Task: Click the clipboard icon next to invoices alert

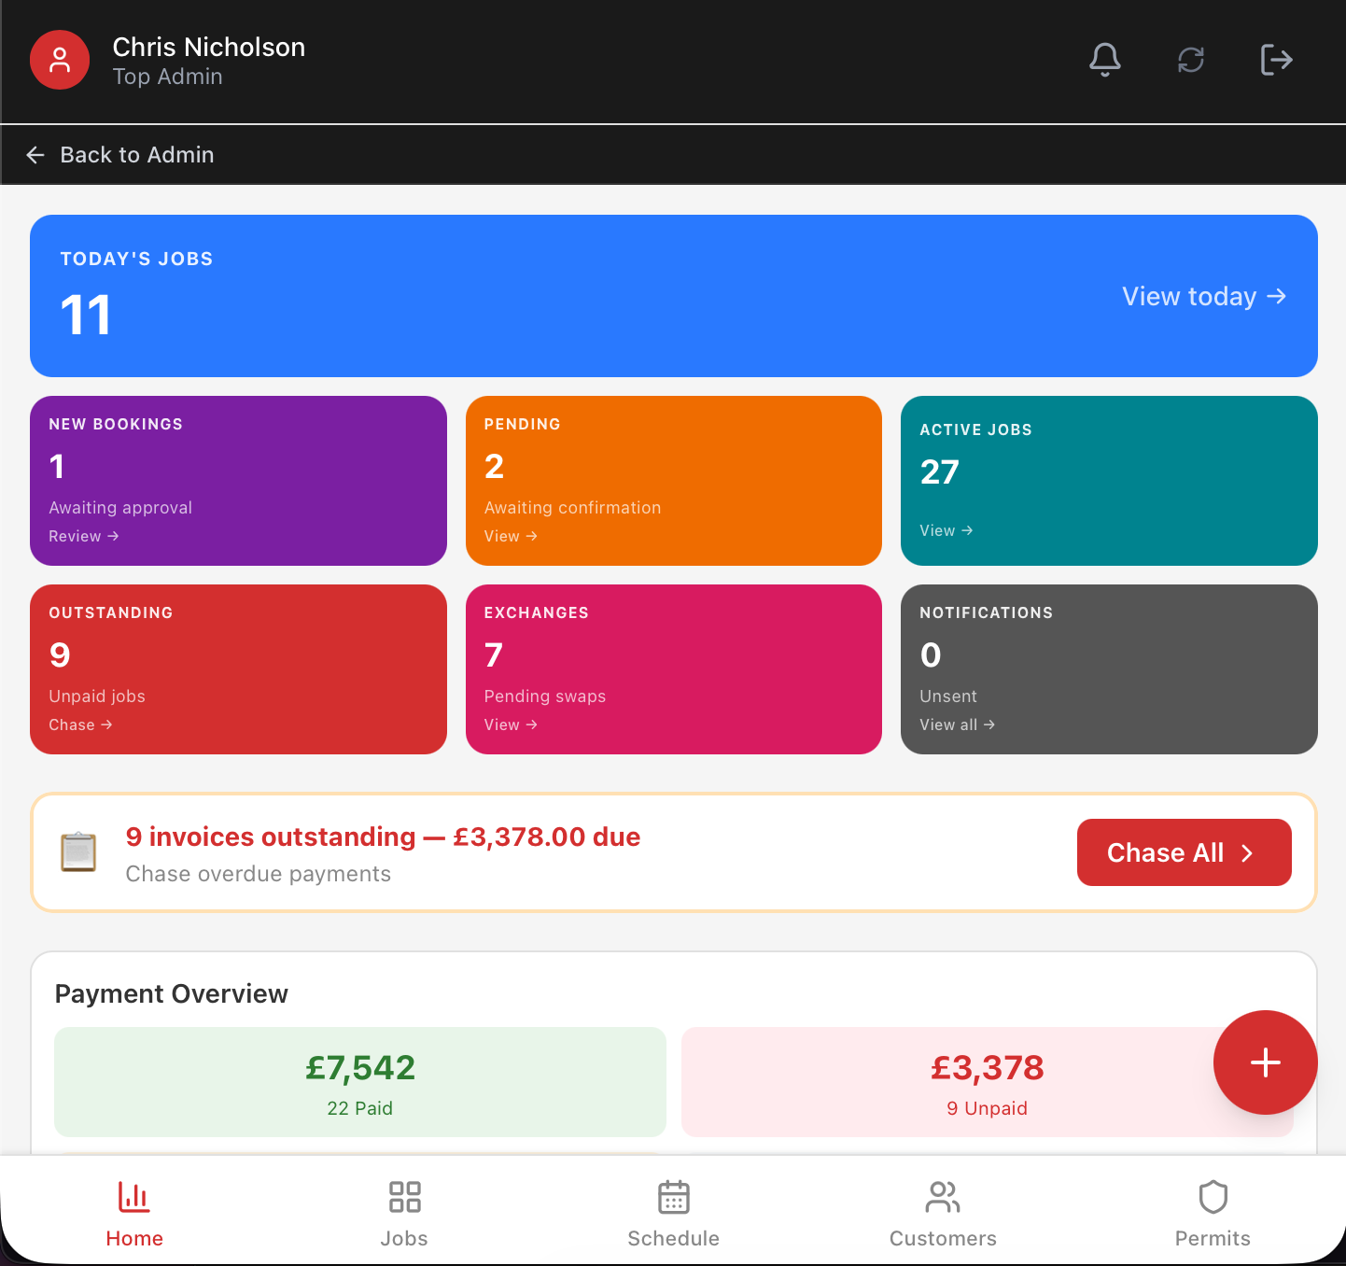Action: 79,851
